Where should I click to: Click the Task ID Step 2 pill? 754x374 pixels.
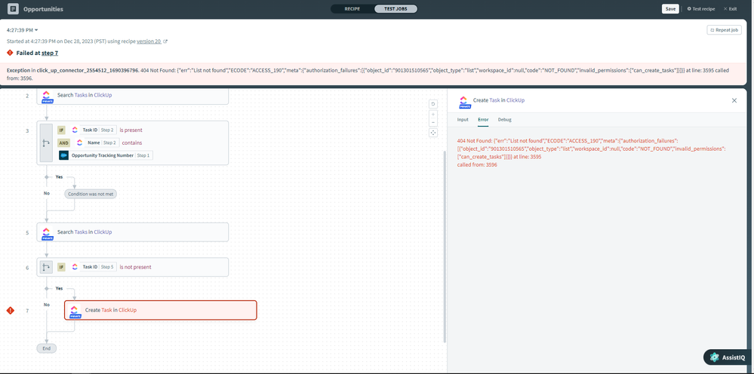(94, 130)
